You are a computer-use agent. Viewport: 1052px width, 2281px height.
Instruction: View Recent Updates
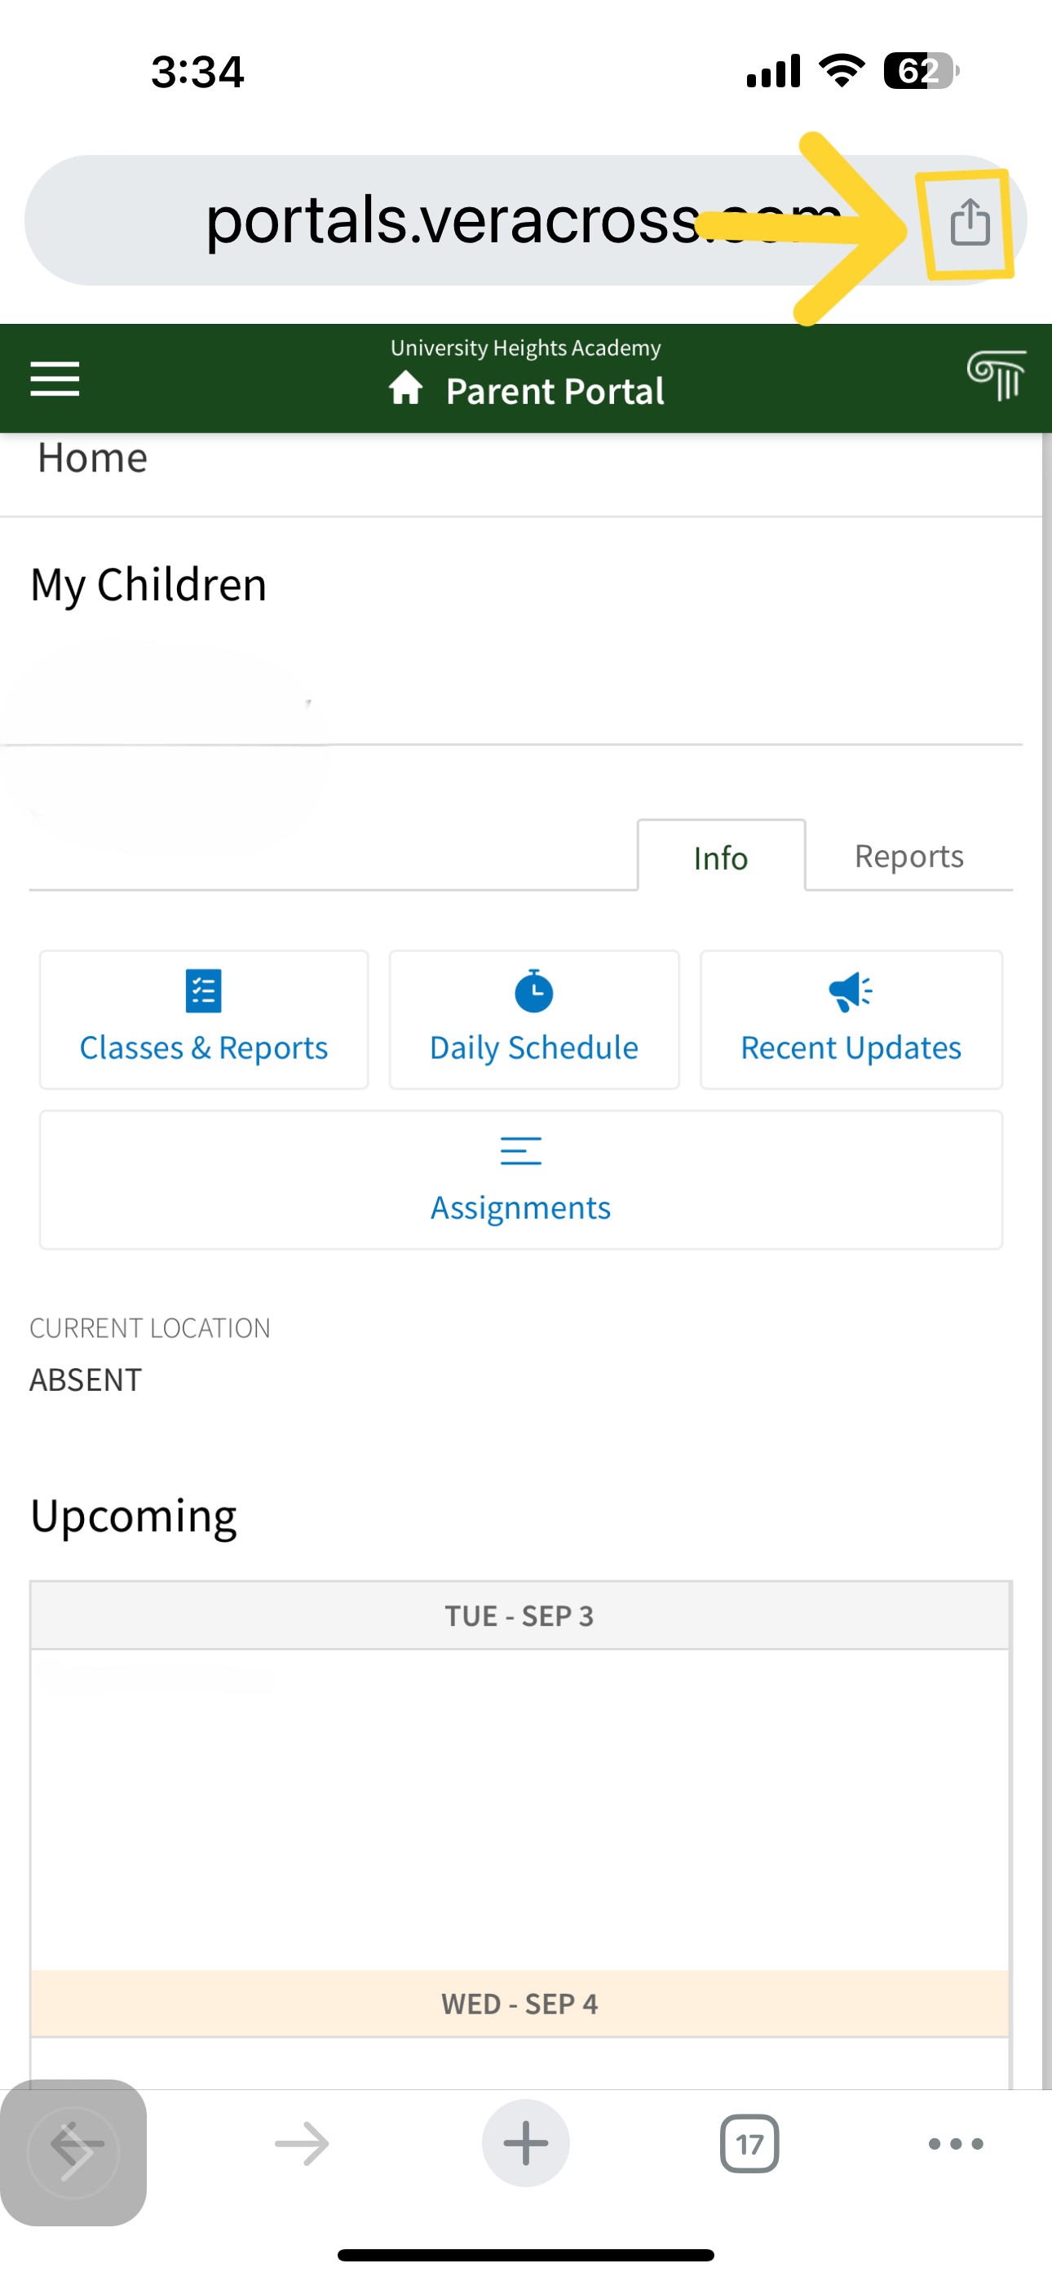point(850,1019)
